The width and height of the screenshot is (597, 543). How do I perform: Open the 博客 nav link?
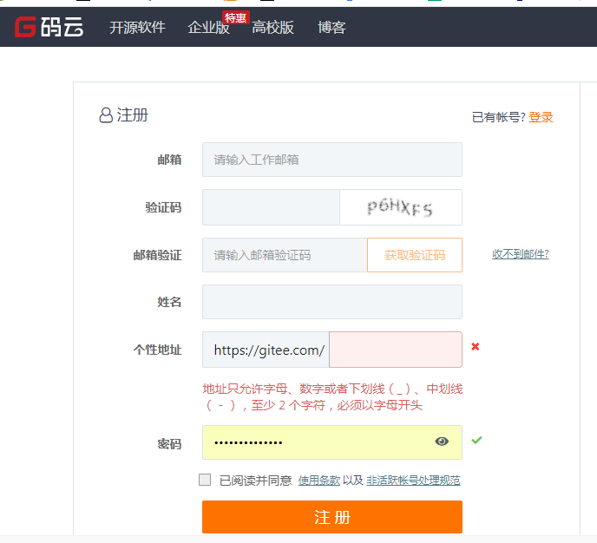click(331, 28)
